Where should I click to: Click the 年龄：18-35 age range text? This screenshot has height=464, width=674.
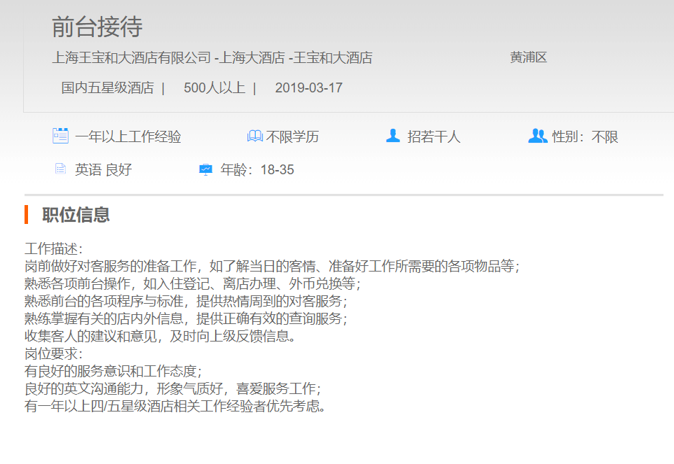[257, 170]
